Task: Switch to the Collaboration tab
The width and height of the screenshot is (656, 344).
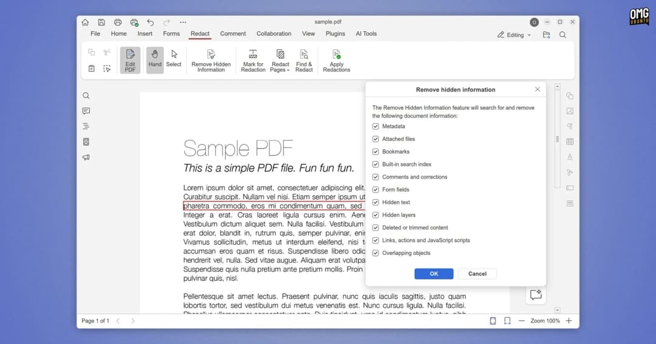Action: coord(274,33)
